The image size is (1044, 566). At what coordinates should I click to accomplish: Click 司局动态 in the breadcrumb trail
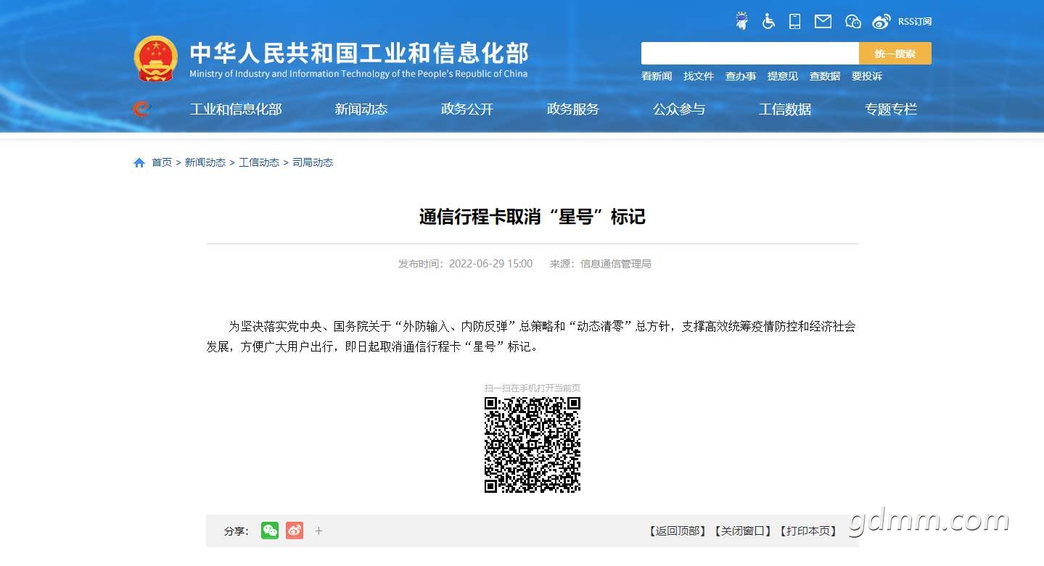[313, 163]
